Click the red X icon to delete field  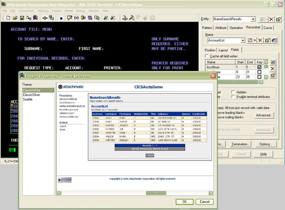(273, 69)
